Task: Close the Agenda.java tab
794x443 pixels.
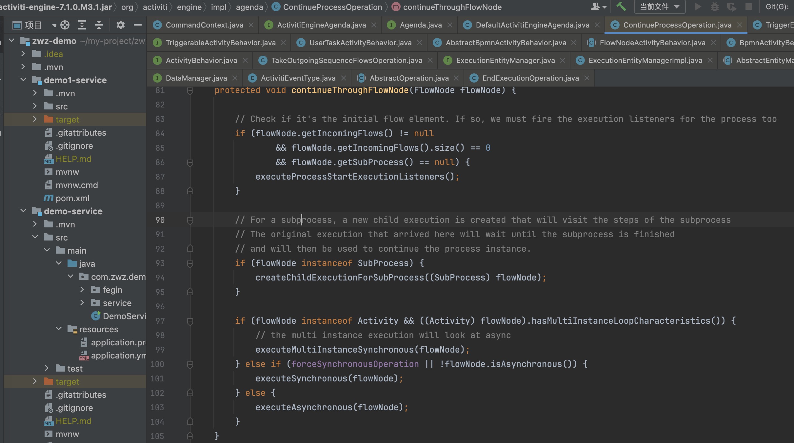Action: coord(450,25)
